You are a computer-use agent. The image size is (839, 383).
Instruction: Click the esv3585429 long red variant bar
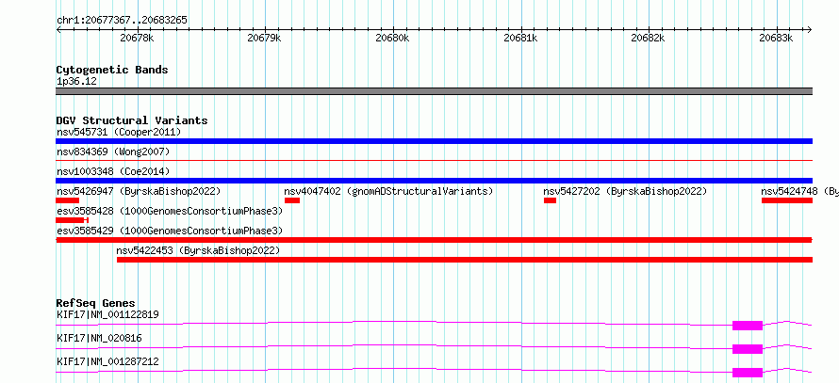pyautogui.click(x=434, y=240)
